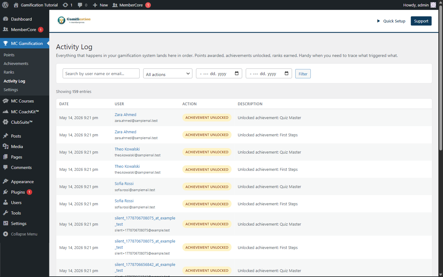This screenshot has width=443, height=277.
Task: Click the second date input field
Action: (x=269, y=74)
